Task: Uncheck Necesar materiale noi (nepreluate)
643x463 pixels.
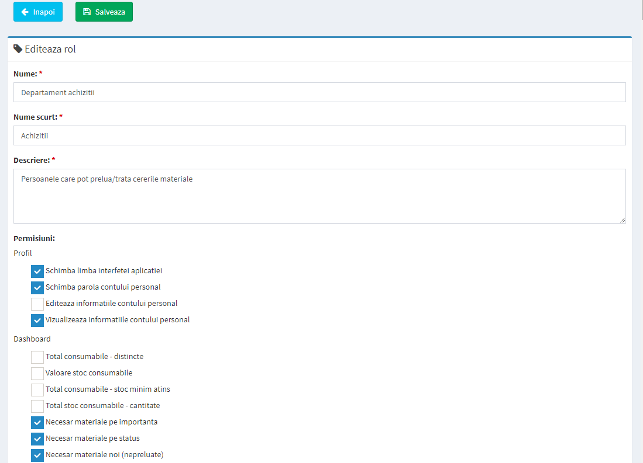Action: [37, 455]
